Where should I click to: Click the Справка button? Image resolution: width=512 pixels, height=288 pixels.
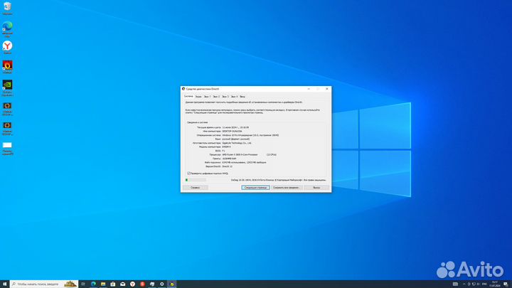click(196, 188)
